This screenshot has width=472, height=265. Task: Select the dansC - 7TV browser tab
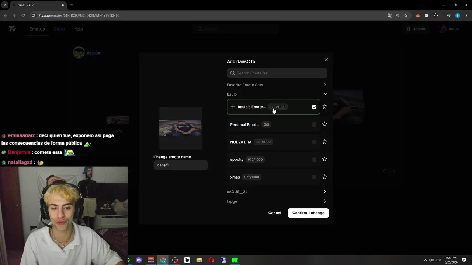38,5
